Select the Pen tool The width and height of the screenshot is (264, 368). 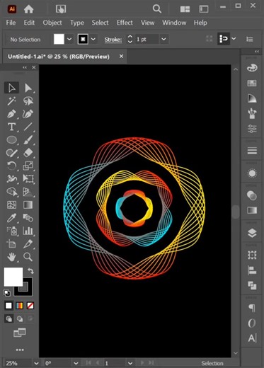click(11, 114)
